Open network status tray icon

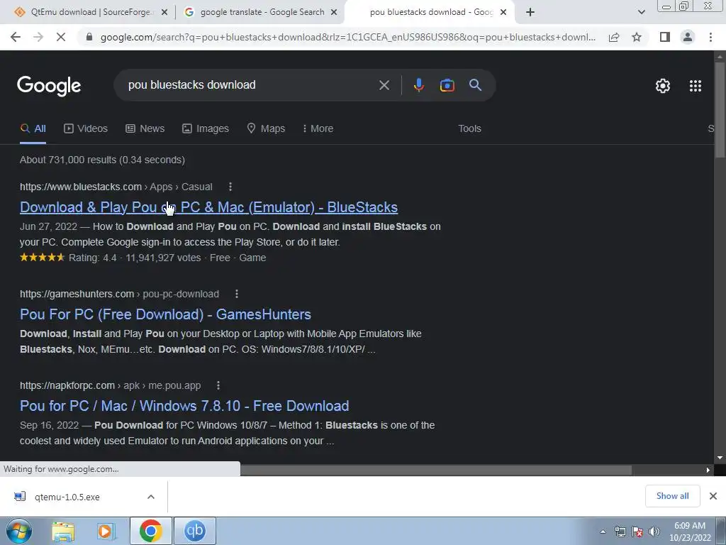click(620, 532)
